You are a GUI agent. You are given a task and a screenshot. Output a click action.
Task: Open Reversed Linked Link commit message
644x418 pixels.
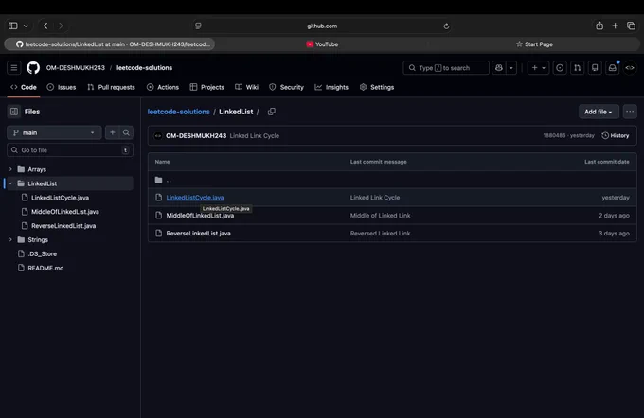380,234
